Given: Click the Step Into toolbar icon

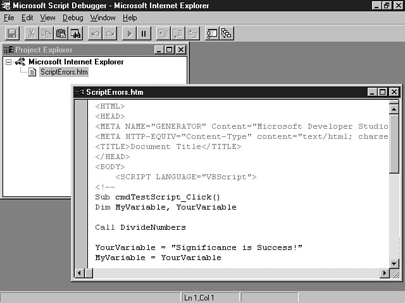Looking at the screenshot, I should pyautogui.click(x=163, y=33).
